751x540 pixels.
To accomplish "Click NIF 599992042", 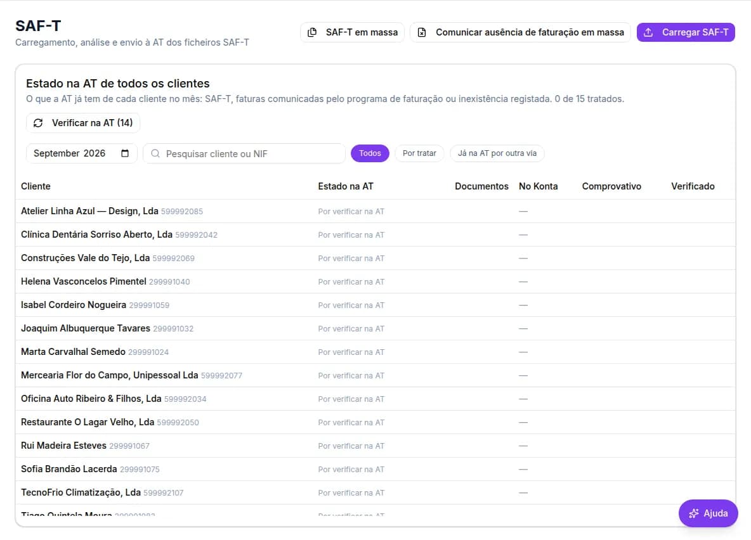I will click(x=197, y=235).
